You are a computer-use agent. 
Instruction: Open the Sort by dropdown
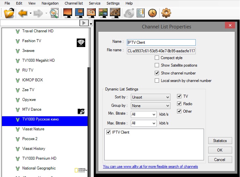[150, 97]
